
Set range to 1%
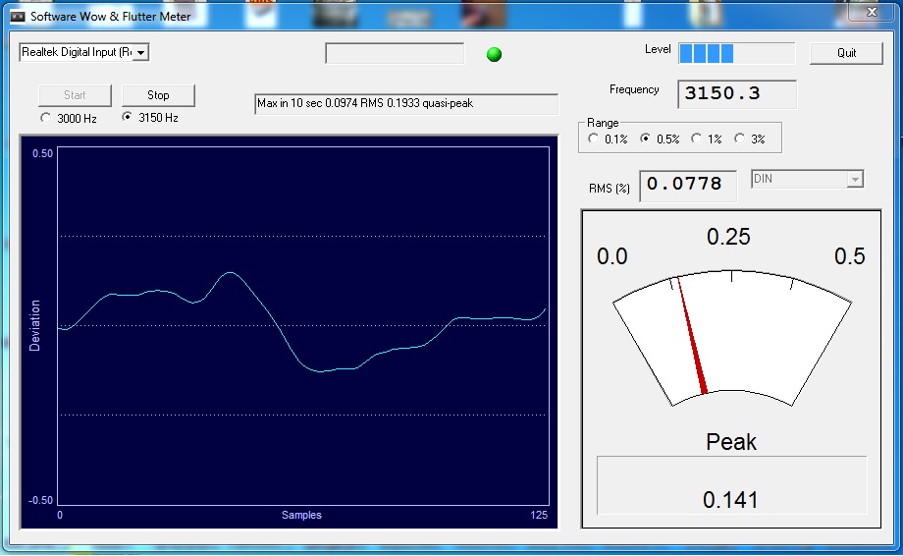(697, 139)
